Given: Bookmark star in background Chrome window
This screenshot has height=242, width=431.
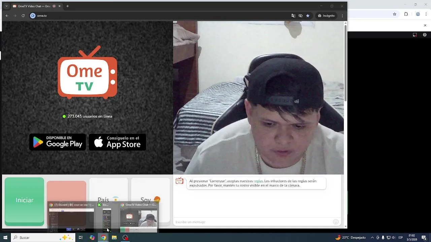Looking at the screenshot, I should point(395,14).
